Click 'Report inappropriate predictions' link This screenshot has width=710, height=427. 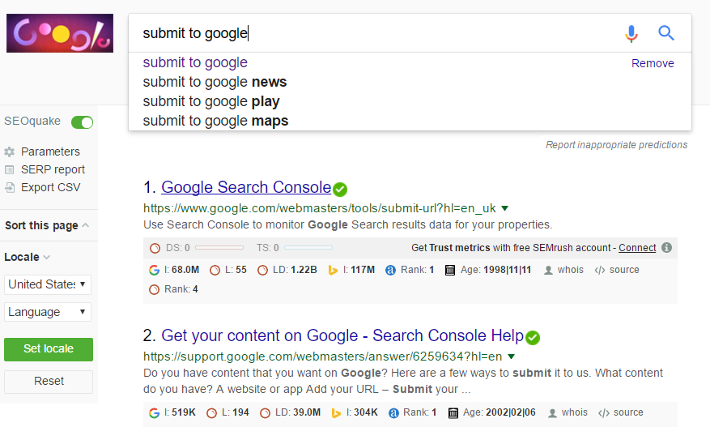[x=616, y=144]
